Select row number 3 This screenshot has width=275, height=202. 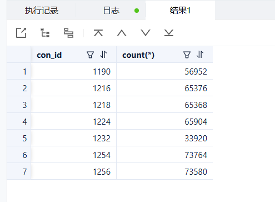[19, 105]
